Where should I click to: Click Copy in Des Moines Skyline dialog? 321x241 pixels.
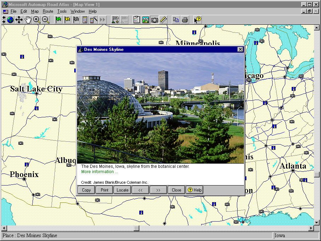(86, 190)
